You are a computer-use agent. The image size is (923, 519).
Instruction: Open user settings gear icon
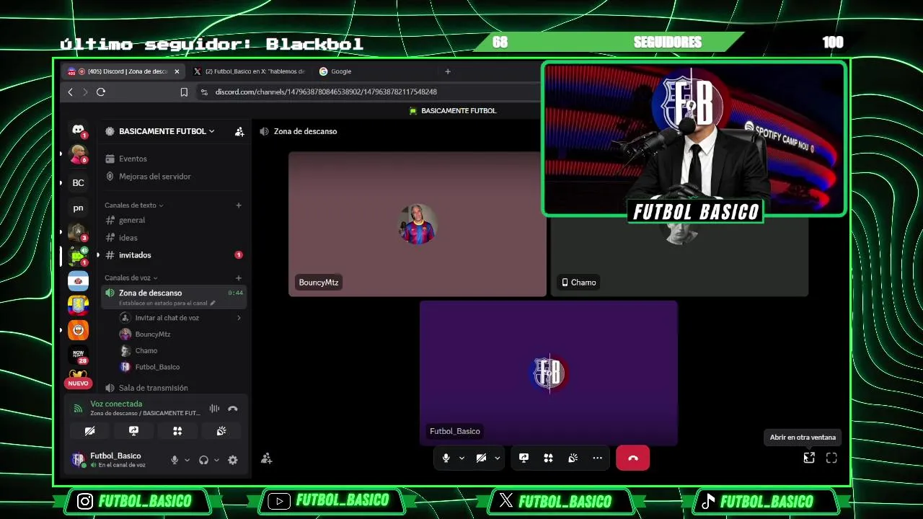(233, 460)
